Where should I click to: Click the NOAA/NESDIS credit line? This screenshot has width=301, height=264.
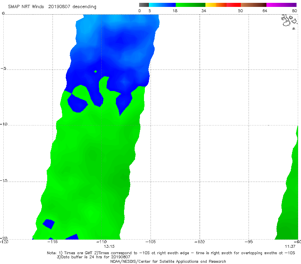pyautogui.click(x=168, y=261)
